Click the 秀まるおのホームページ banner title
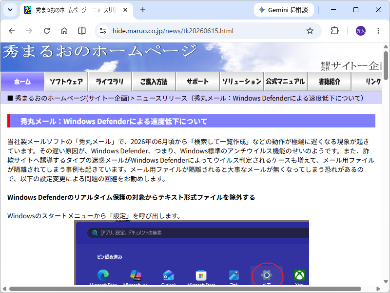The image size is (390, 293). click(x=100, y=51)
